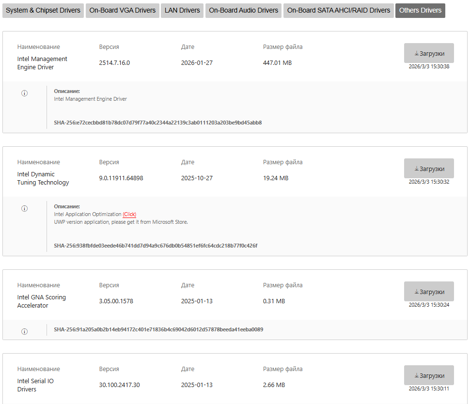This screenshot has width=470, height=404.
Task: Download Intel Serial IO Drivers
Action: [429, 375]
